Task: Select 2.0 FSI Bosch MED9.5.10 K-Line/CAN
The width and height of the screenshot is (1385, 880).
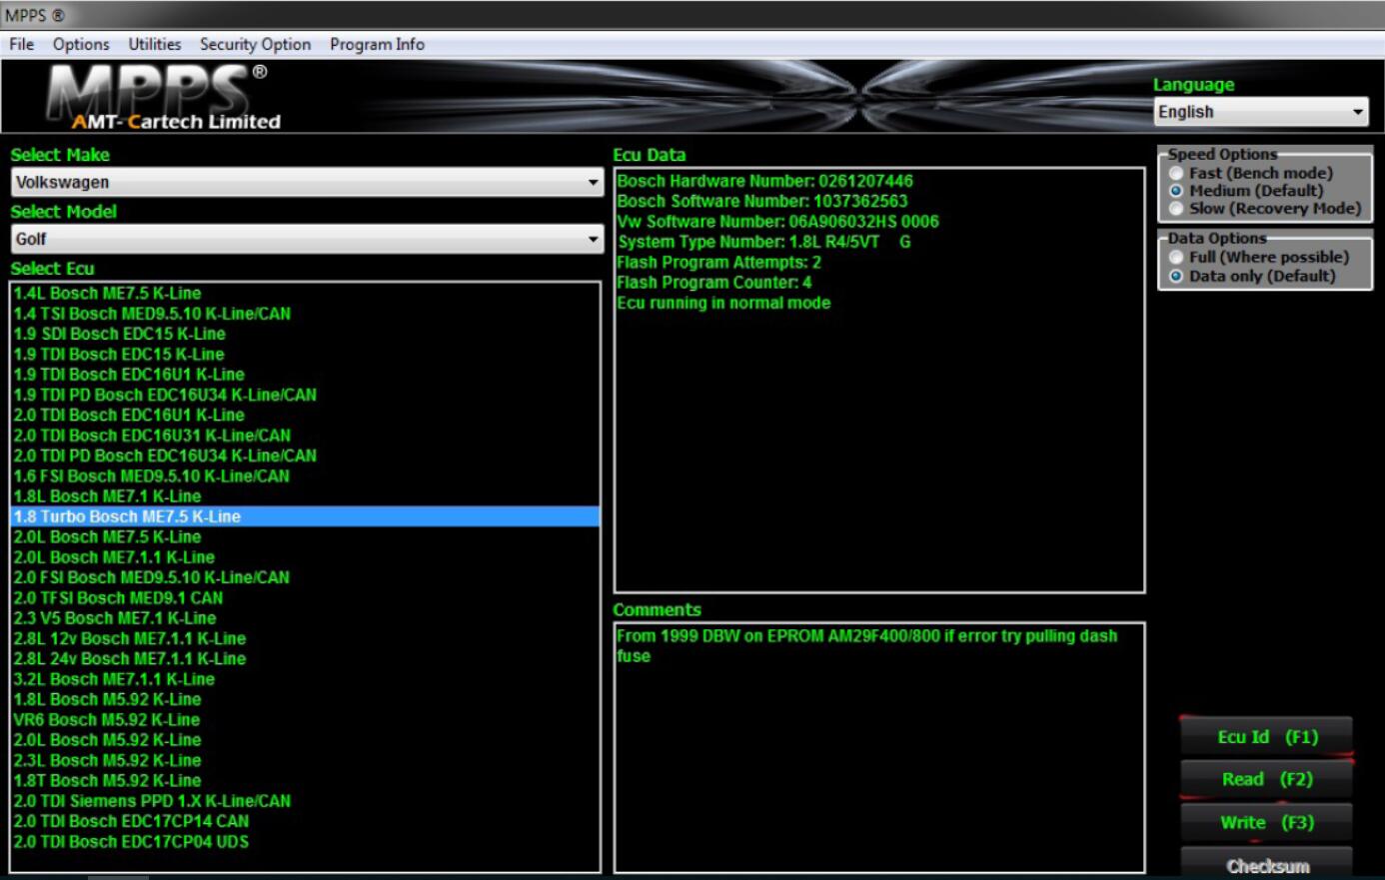Action: tap(306, 577)
